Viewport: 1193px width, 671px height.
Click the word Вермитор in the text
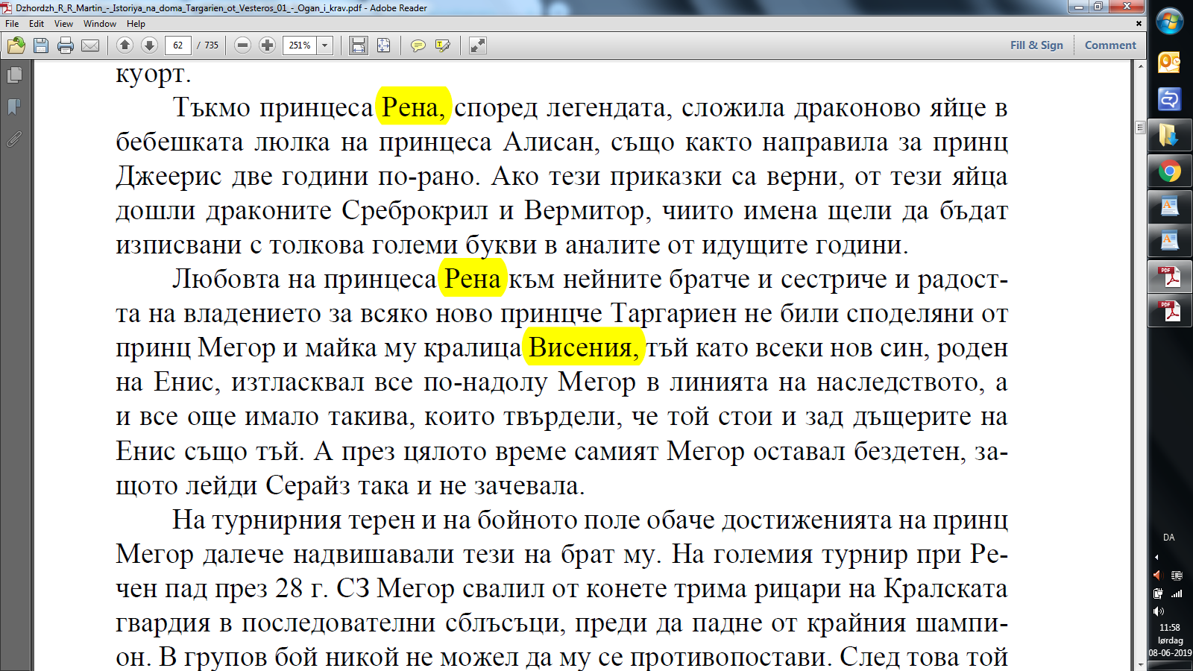[585, 210]
